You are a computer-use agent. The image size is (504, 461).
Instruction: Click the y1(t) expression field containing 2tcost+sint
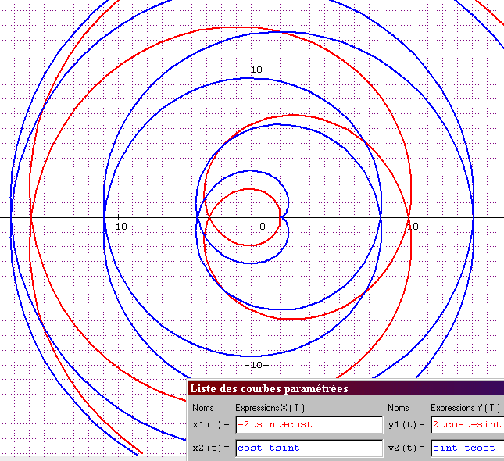click(x=466, y=425)
